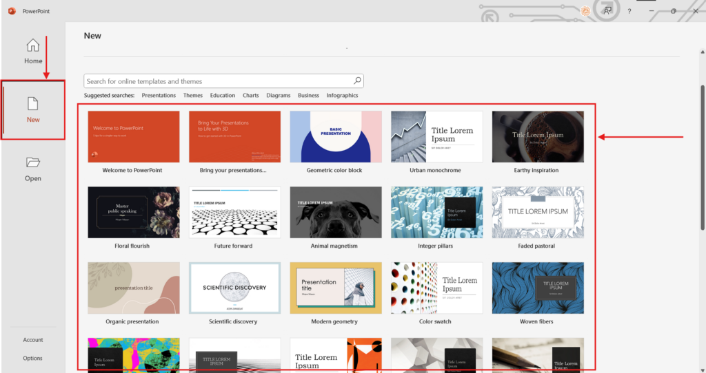This screenshot has height=373, width=706.
Task: Click the Open folder icon
Action: pyautogui.click(x=33, y=163)
